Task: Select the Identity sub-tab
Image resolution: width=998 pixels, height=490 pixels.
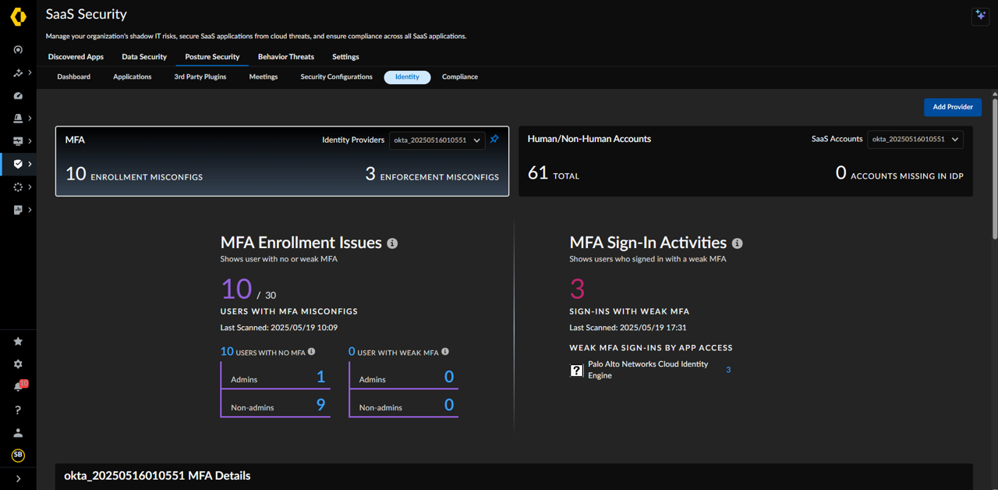Action: tap(407, 77)
